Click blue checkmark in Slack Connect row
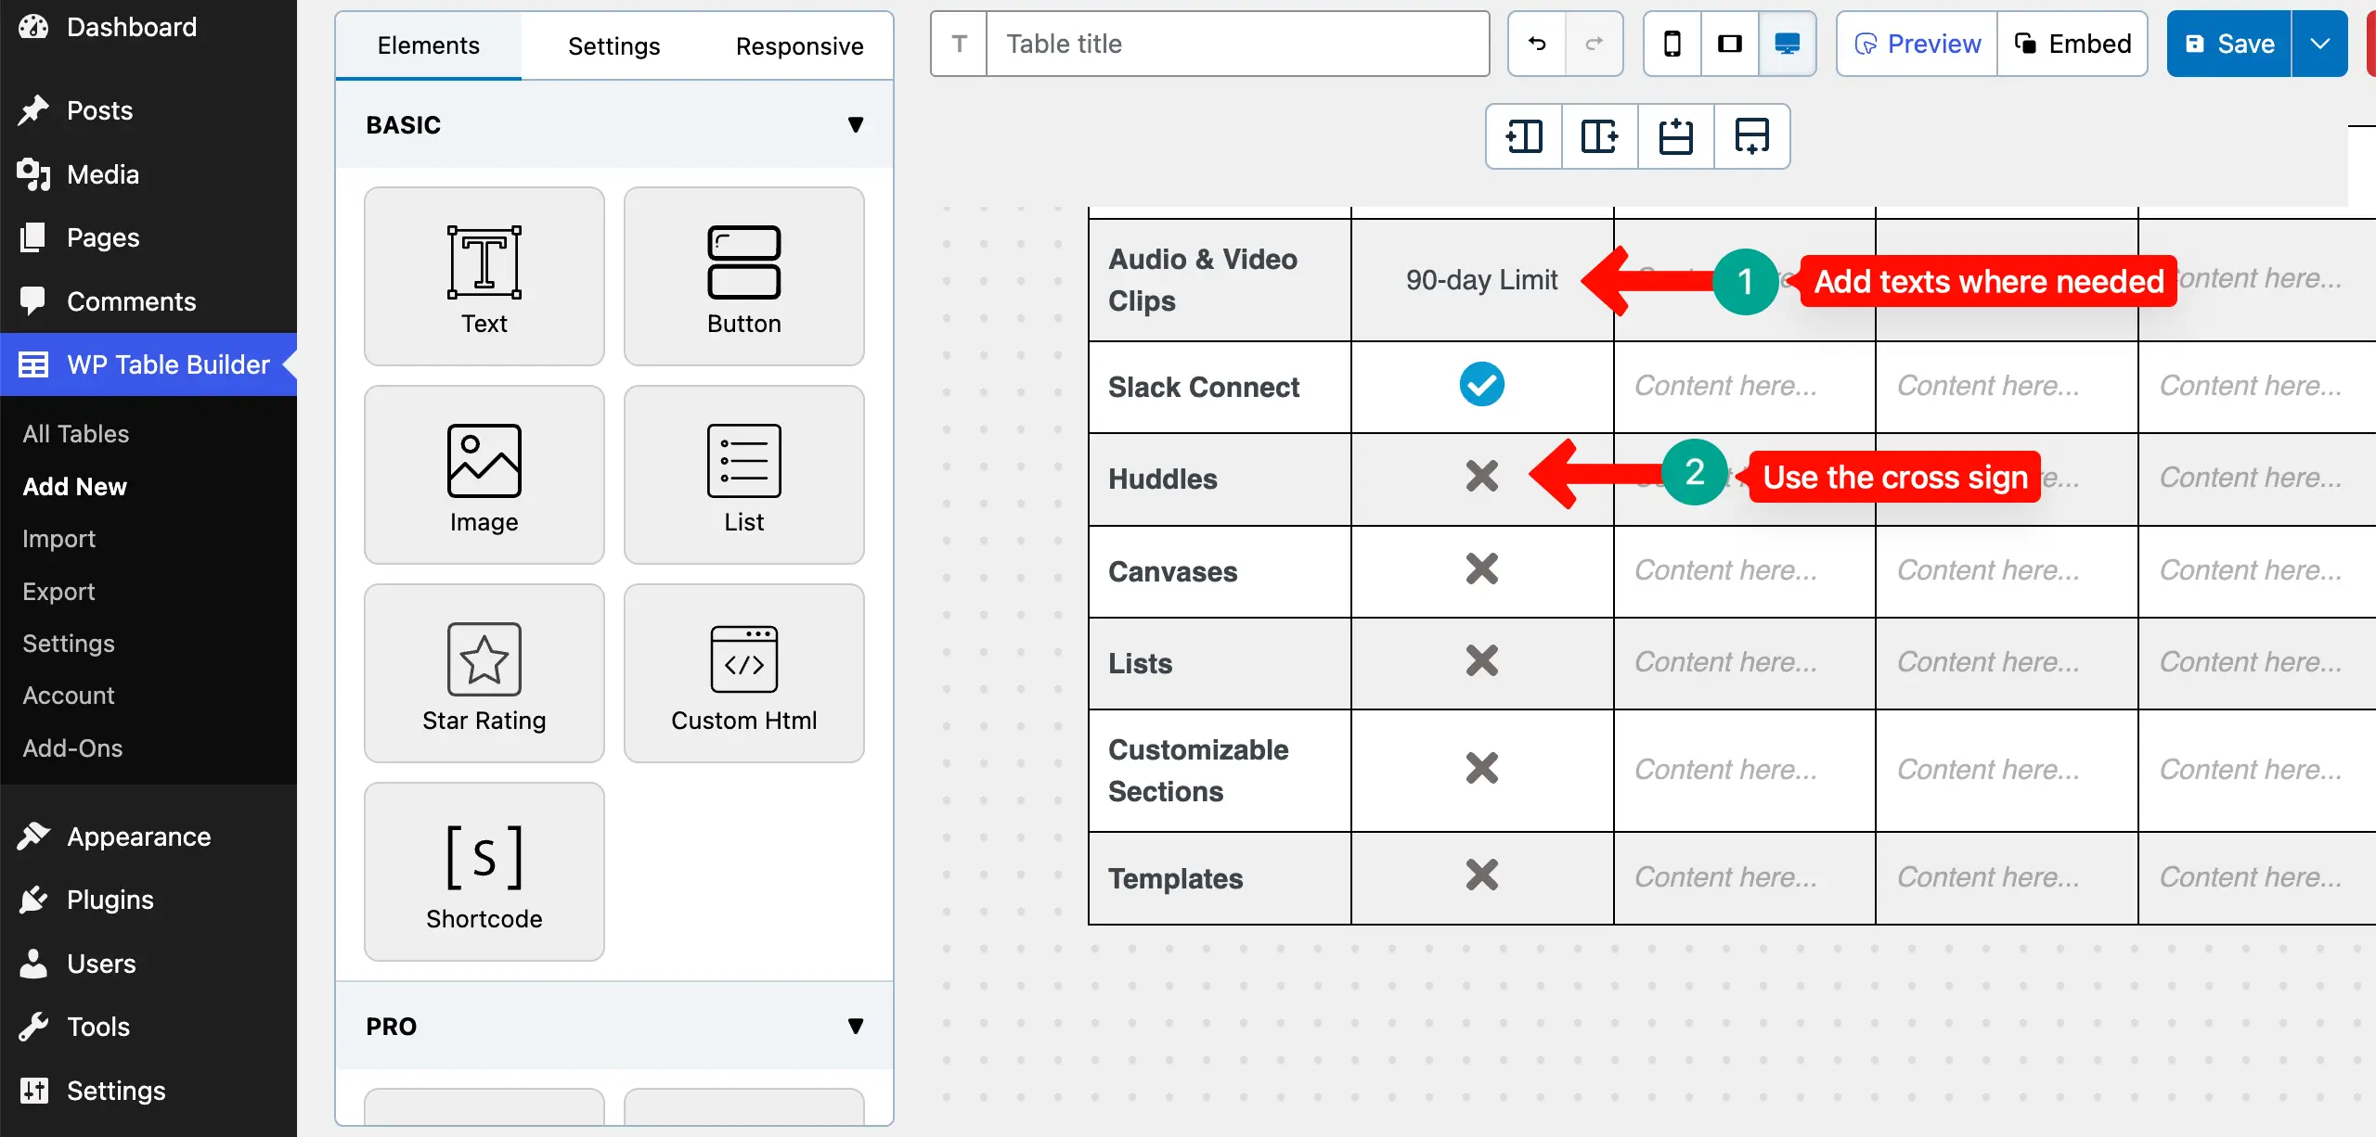Screen dimensions: 2376x1137 [x=1481, y=385]
